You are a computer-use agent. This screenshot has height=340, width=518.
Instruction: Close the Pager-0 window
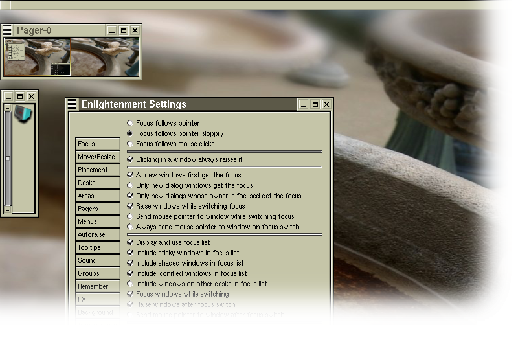coord(135,30)
